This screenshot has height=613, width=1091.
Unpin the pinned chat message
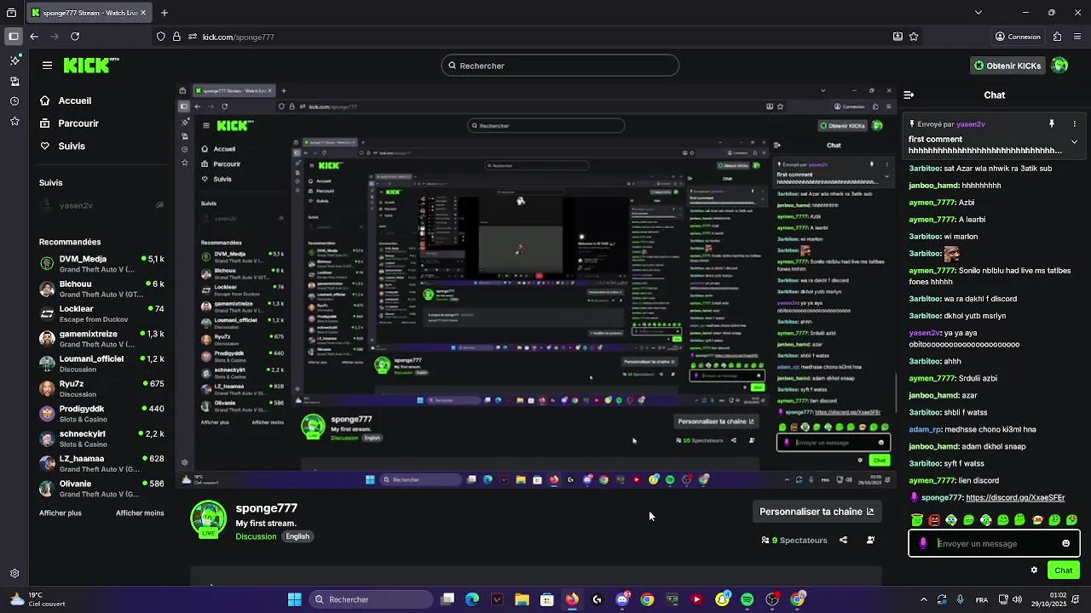click(x=1051, y=124)
